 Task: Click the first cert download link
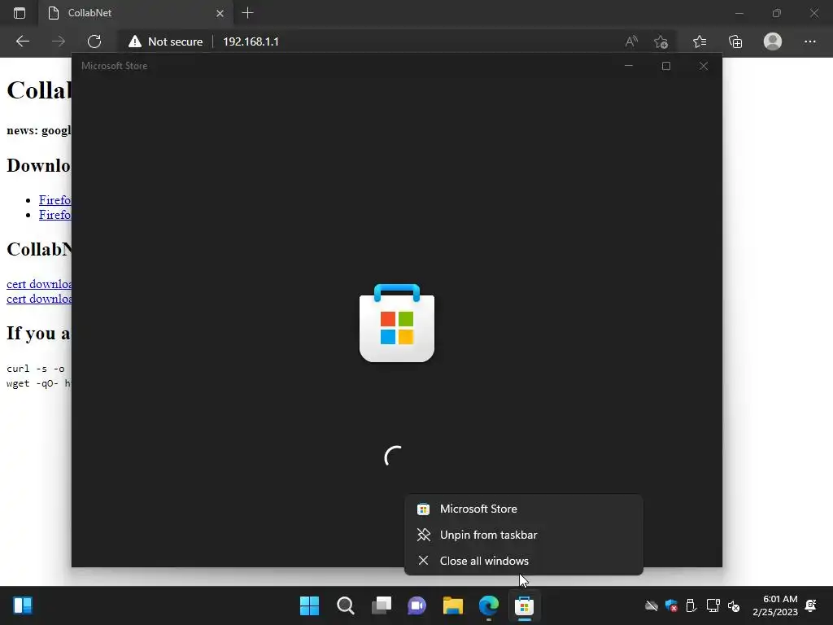click(x=39, y=284)
